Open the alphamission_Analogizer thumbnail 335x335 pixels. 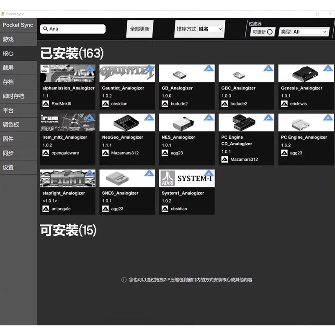67,73
